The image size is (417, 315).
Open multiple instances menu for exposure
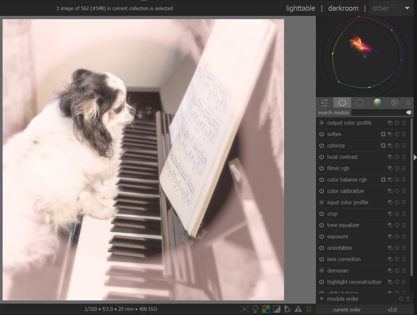390,237
